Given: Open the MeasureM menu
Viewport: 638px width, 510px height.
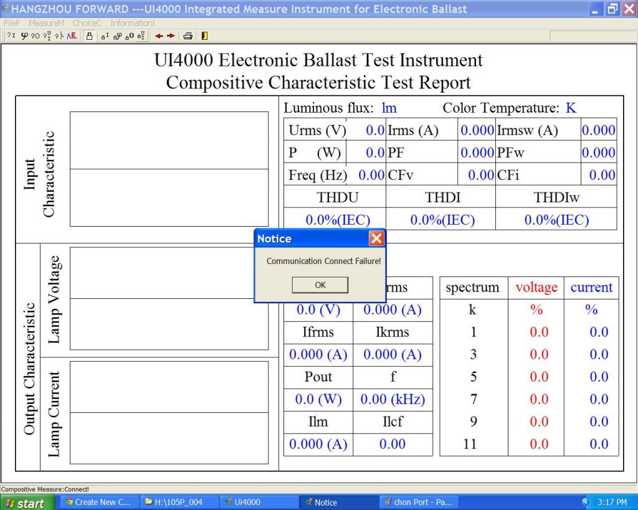Looking at the screenshot, I should [x=46, y=23].
